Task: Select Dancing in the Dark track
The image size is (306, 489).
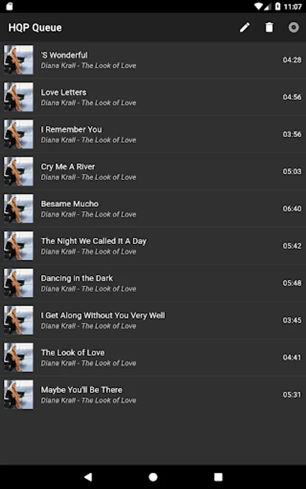Action: tap(153, 283)
